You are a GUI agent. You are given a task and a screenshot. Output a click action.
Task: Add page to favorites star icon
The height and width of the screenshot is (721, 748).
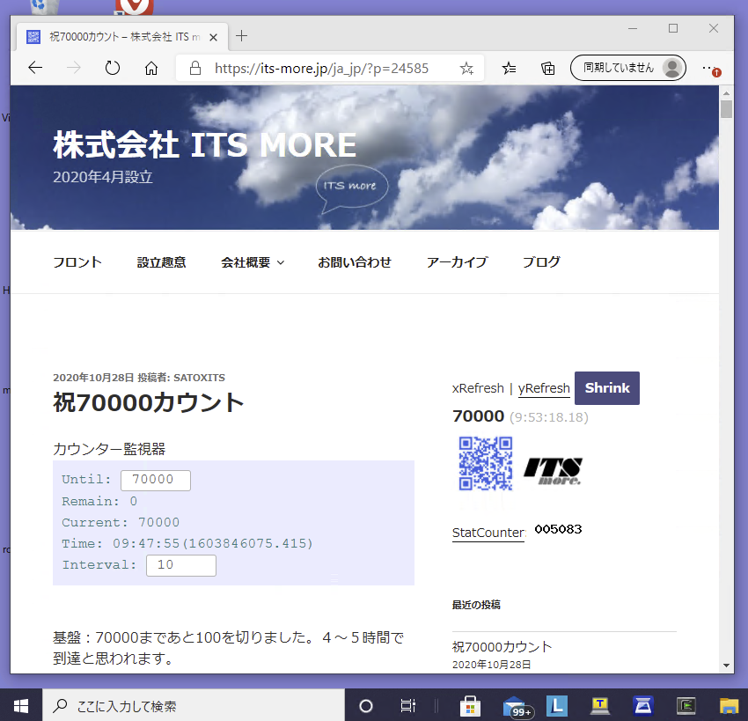tap(466, 68)
